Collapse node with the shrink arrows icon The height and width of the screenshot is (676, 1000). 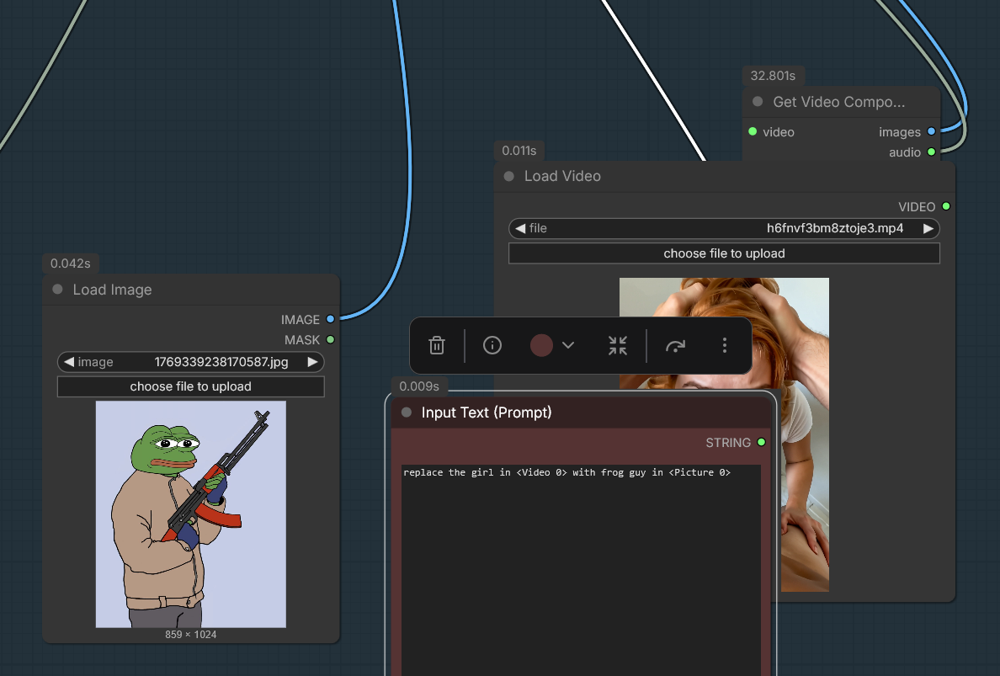click(617, 346)
